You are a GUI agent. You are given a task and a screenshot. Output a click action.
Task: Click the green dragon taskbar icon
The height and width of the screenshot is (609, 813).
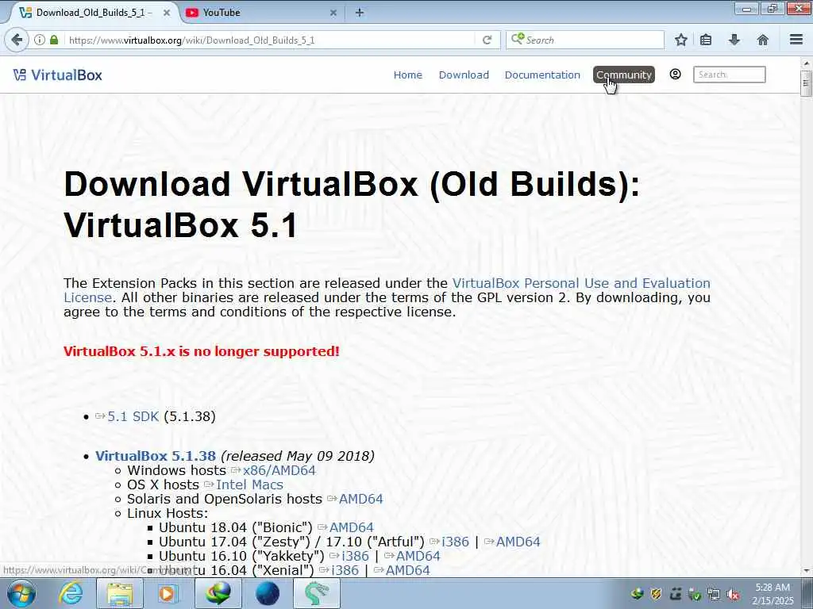(x=317, y=593)
